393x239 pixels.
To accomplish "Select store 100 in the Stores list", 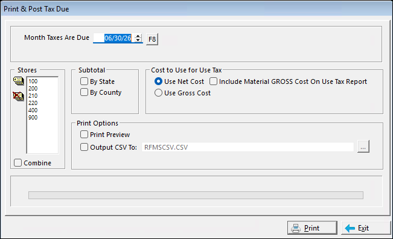I will (33, 81).
